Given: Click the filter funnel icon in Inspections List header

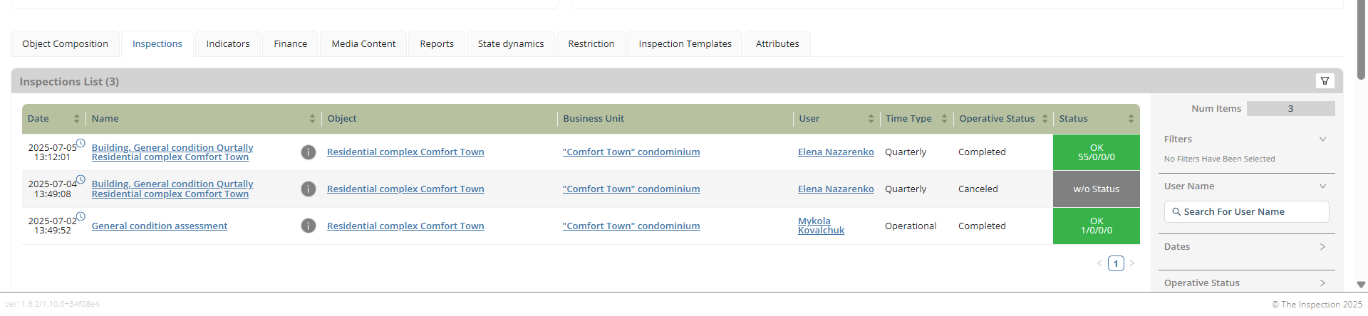Looking at the screenshot, I should [1325, 81].
